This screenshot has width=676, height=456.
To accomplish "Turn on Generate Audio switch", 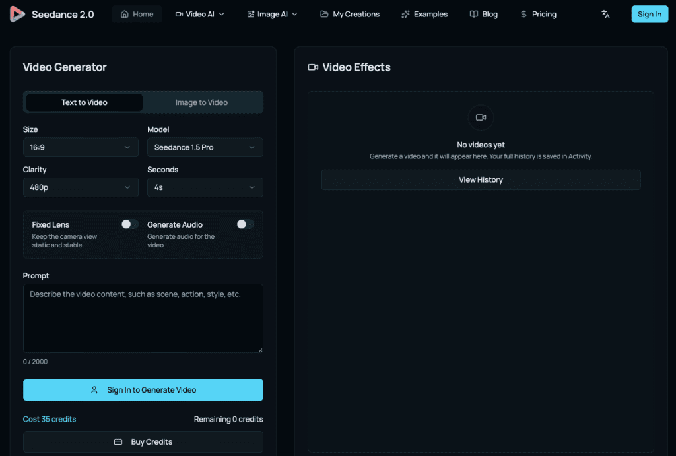I will pos(245,224).
